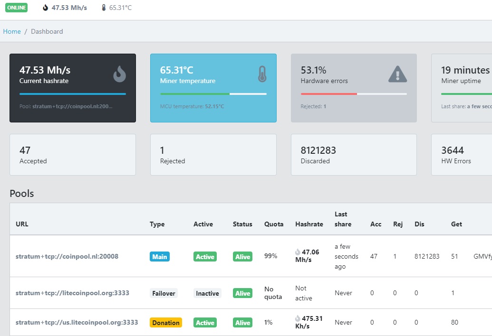Image resolution: width=492 pixels, height=336 pixels.
Task: Click the Dis column header
Action: (x=419, y=224)
